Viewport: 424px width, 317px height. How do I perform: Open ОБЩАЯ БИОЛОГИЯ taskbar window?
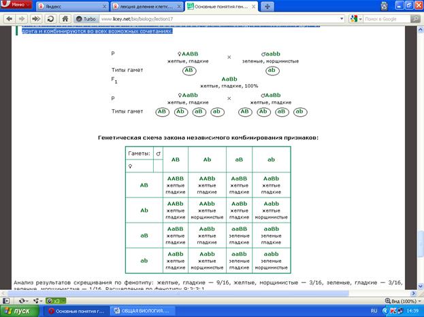[142, 311]
